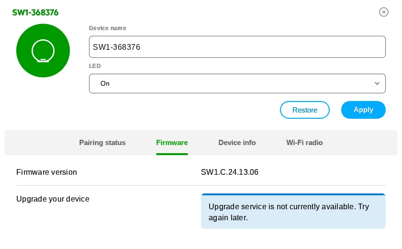The image size is (402, 249).
Task: Click the blue Apply button
Action: click(363, 110)
